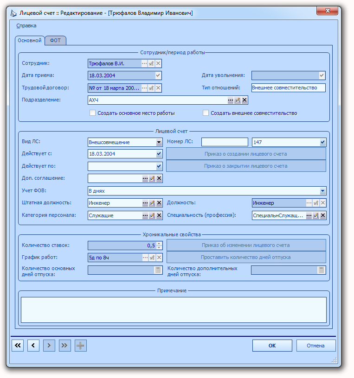Clear the Подразделение field with X icon
This screenshot has width=354, height=378.
point(245,100)
